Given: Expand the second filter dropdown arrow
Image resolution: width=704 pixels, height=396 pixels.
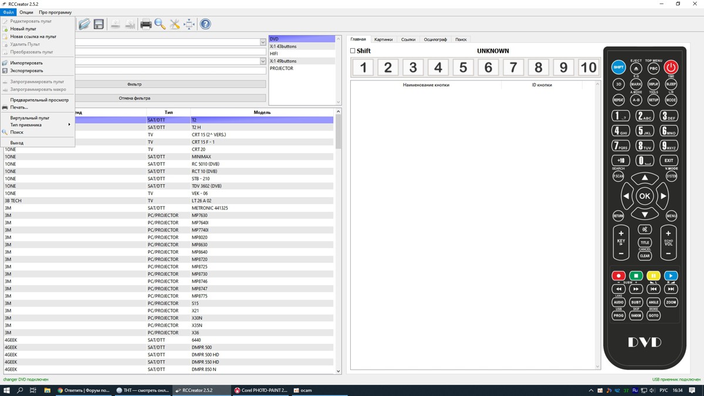Looking at the screenshot, I should click(263, 61).
